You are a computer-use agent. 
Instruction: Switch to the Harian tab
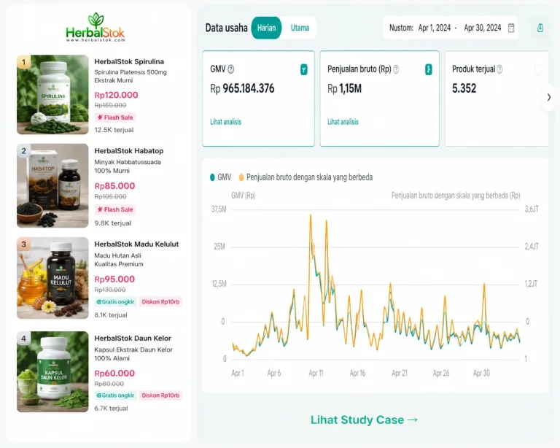click(266, 28)
